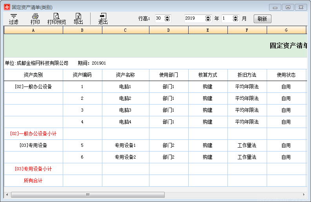
Task: Open 打印预览 print preview
Action: [x=56, y=18]
